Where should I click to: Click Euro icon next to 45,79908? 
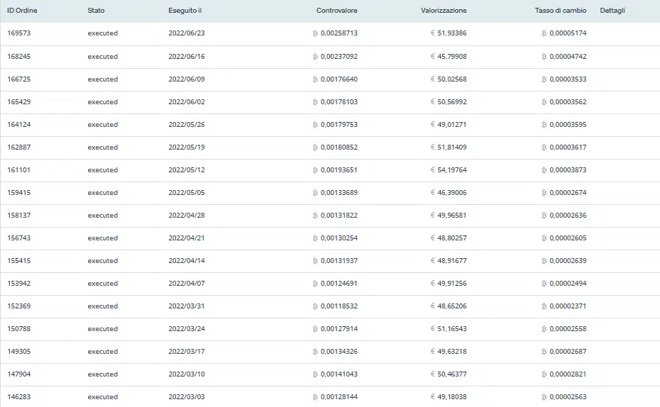pos(432,57)
